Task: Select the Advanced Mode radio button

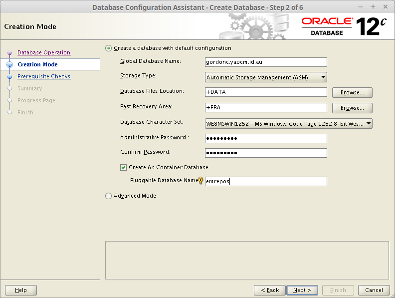Action: click(x=109, y=196)
